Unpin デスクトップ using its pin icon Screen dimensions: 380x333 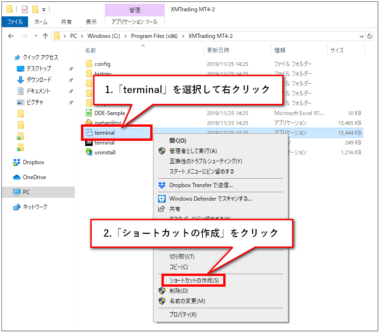coord(71,69)
